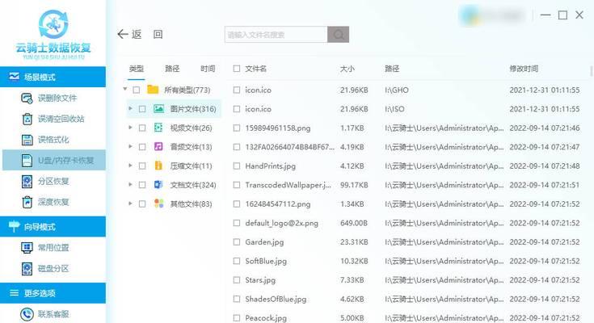Open 分区恢复 partition icon
Image resolution: width=594 pixels, height=323 pixels.
(x=27, y=182)
